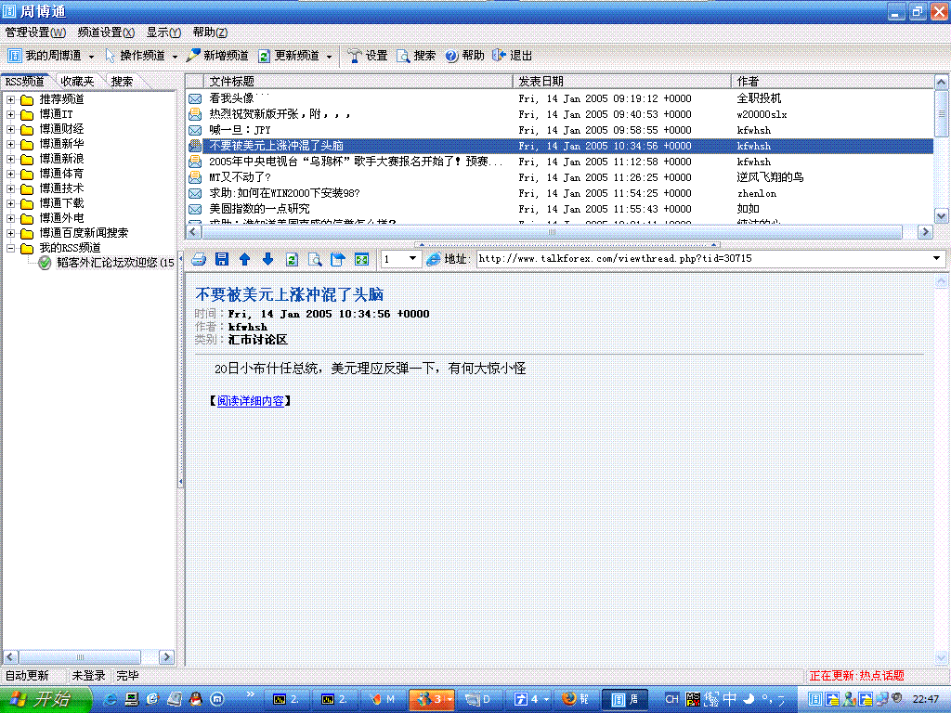Sort by 文件标题 column header
The image size is (951, 713).
tap(358, 82)
